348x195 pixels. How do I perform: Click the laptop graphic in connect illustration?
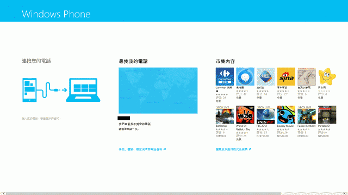click(x=83, y=90)
